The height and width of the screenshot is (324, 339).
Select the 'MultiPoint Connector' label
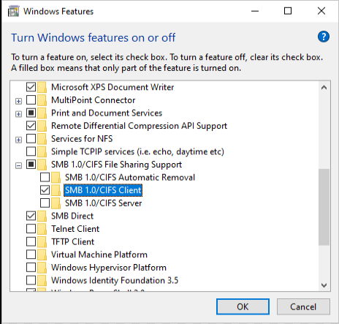tap(93, 100)
